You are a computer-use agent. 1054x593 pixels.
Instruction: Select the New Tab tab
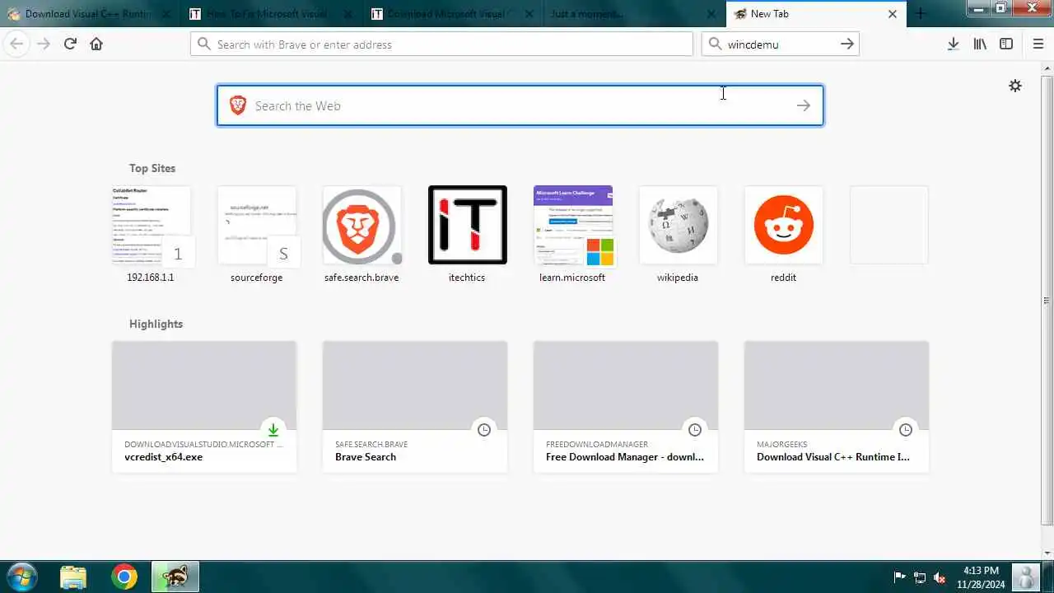(815, 14)
